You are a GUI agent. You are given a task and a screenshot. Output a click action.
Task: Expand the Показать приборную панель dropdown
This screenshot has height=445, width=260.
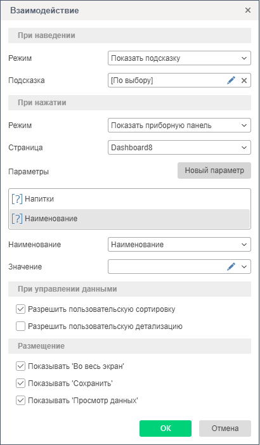(x=179, y=125)
